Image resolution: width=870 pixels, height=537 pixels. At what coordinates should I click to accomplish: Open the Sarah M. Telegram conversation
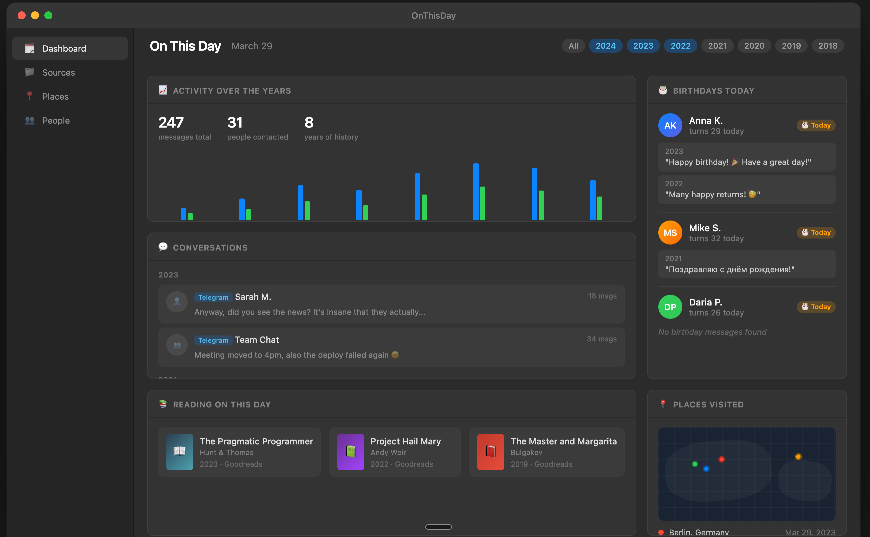click(x=391, y=304)
